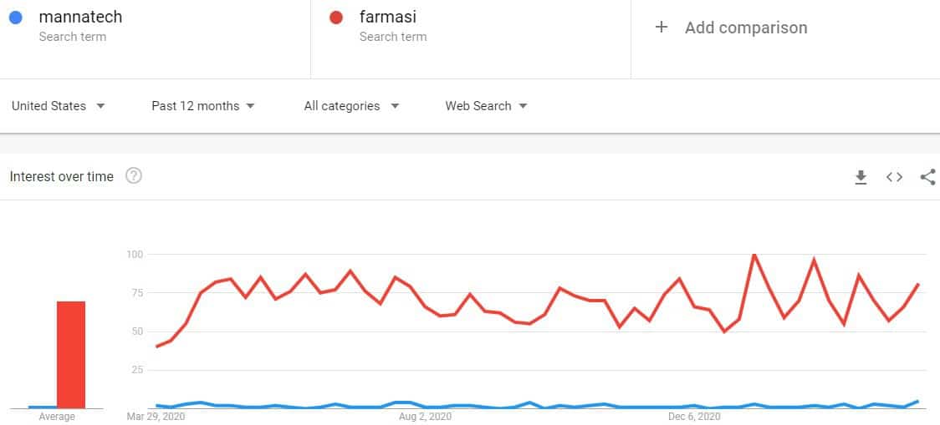Image resolution: width=940 pixels, height=425 pixels.
Task: Select the red farmasi average bar
Action: (71, 355)
